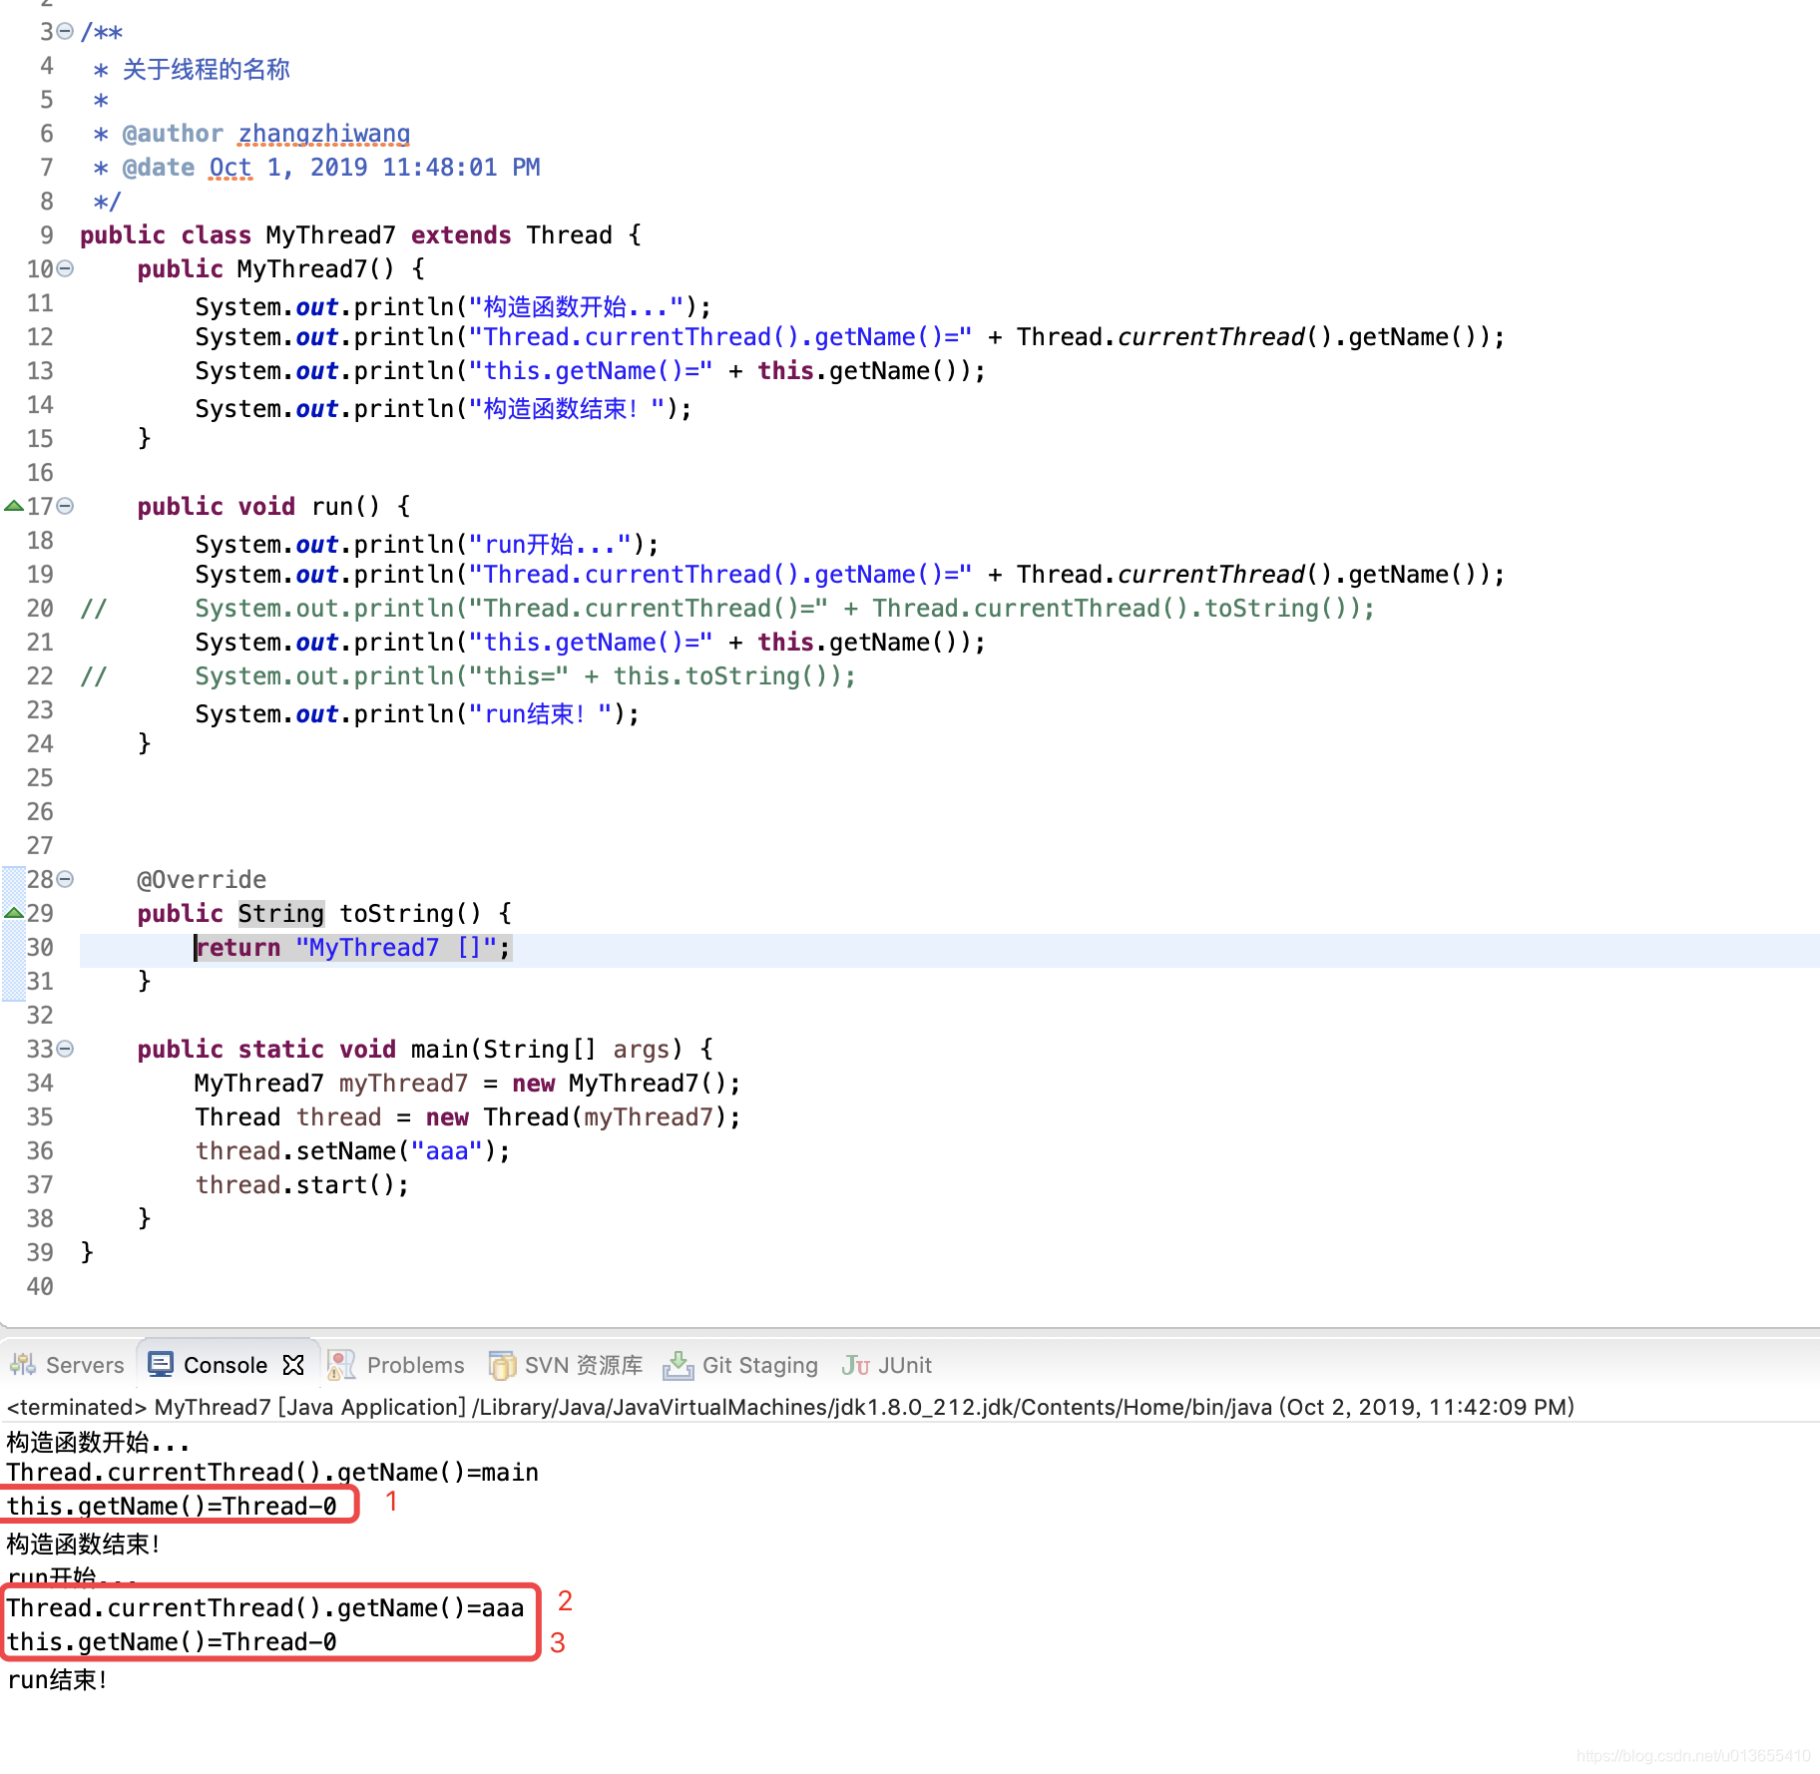Click the overriding-method triangle beside line 17
Screen dimensions: 1820x1774
pyautogui.click(x=13, y=506)
